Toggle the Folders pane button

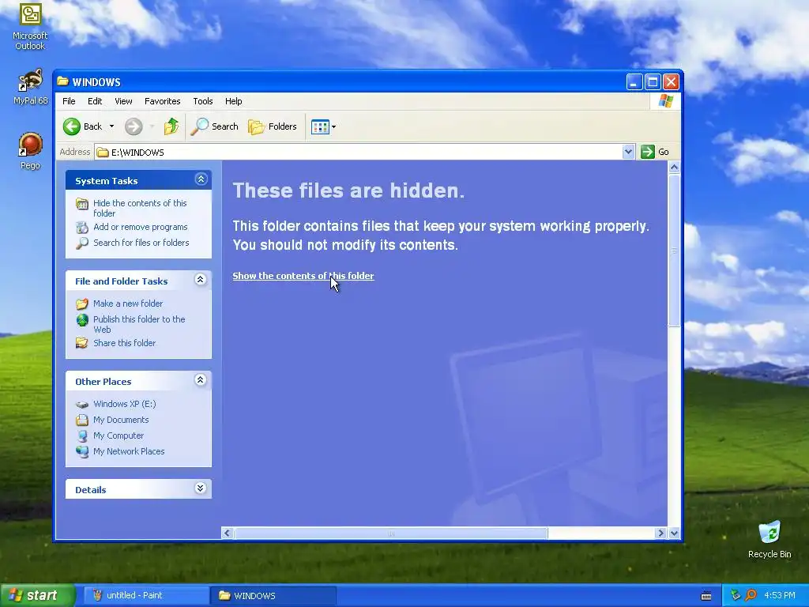pyautogui.click(x=273, y=126)
